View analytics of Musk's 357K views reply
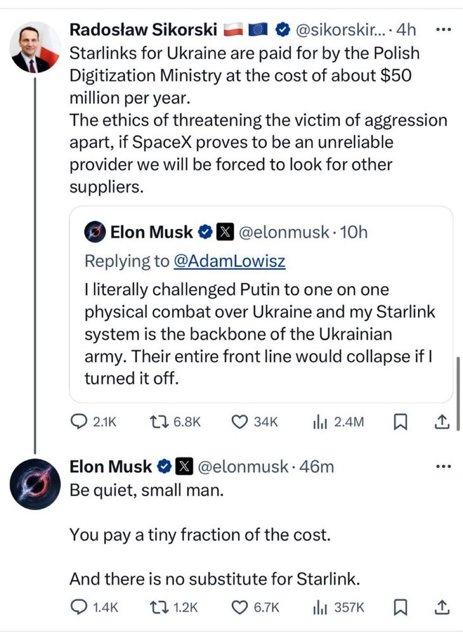Viewport: 463px width, 636px height. 319,607
